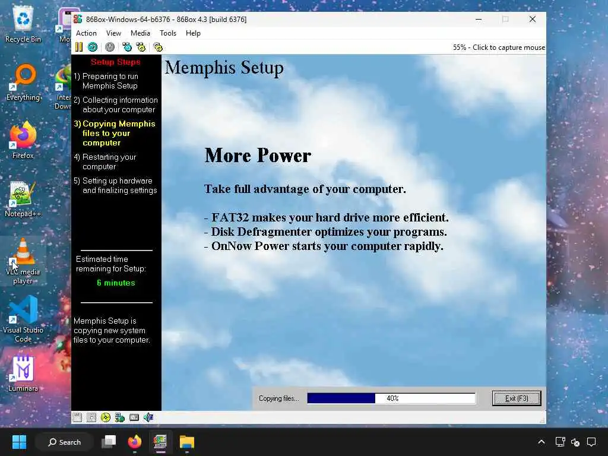Select the VLC media player desktop shortcut
This screenshot has height=456, width=608.
[x=23, y=261]
